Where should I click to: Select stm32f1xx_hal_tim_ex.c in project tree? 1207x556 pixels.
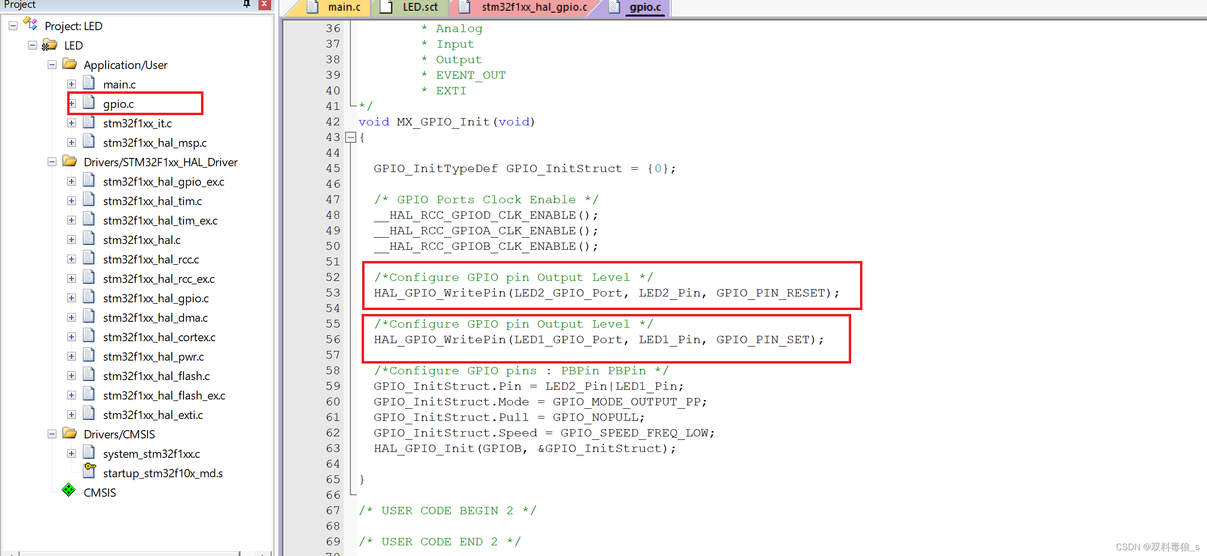coord(160,221)
